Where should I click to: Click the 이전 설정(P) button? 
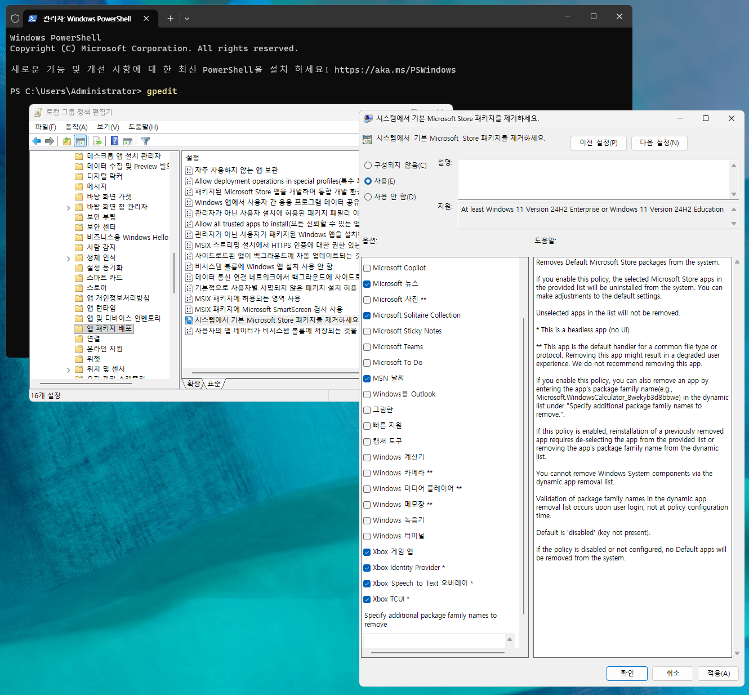[599, 143]
